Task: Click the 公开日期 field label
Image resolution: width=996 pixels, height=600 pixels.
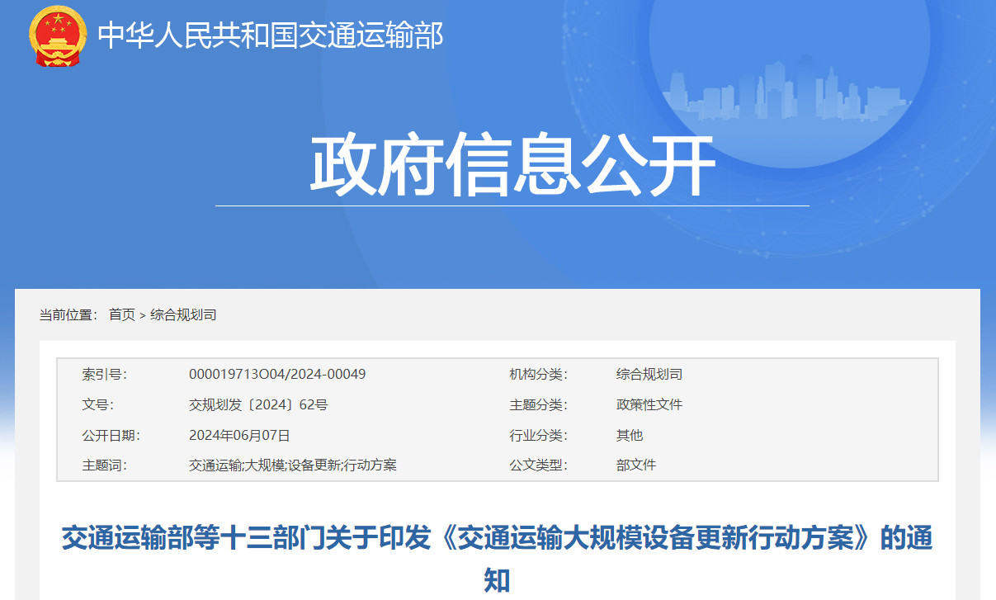Action: 111,435
